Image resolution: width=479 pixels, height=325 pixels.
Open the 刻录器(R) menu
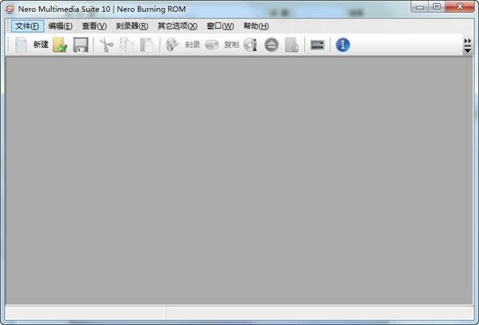(x=132, y=26)
